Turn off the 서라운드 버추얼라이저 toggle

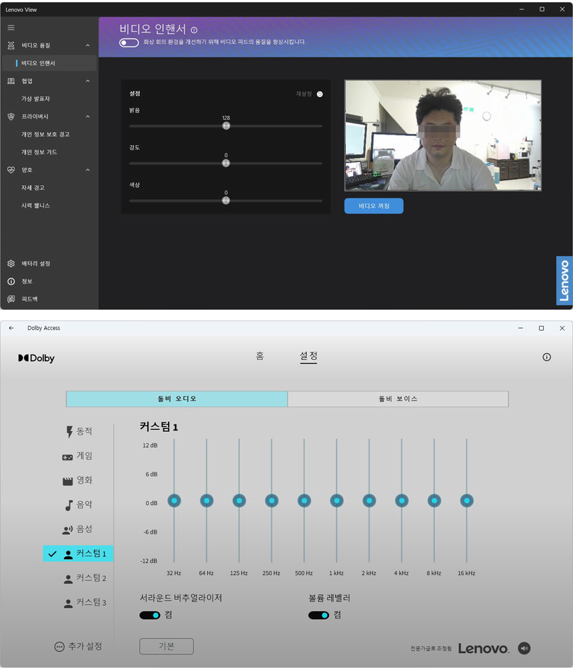[150, 615]
